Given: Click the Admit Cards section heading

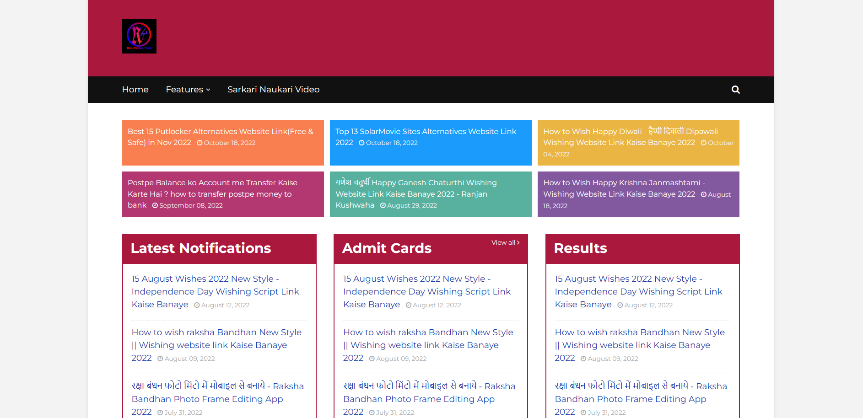Looking at the screenshot, I should click(x=387, y=248).
